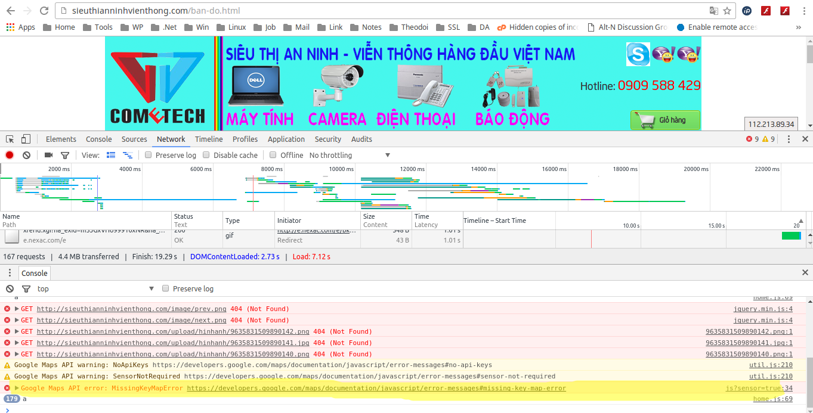813x413 pixels.
Task: Show hidden bookmarks with the chevron
Action: coord(799,27)
